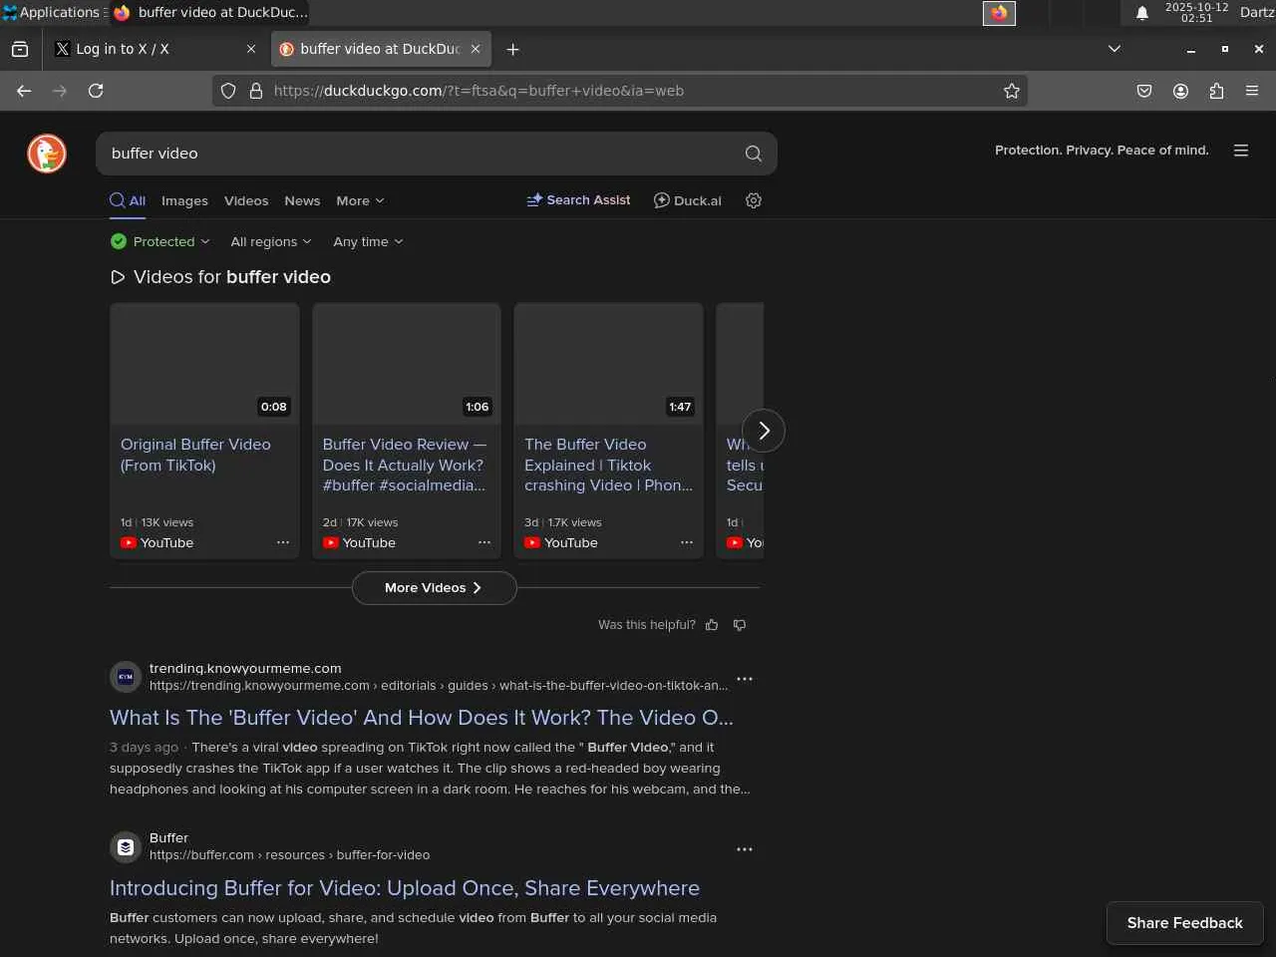Click the Protection. Privacy. Peace of mind. text
1276x957 pixels.
(1102, 151)
